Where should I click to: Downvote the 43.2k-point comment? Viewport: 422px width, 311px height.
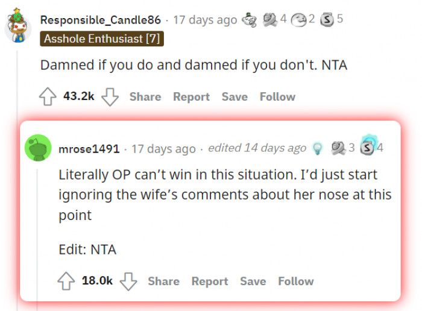[x=110, y=97]
